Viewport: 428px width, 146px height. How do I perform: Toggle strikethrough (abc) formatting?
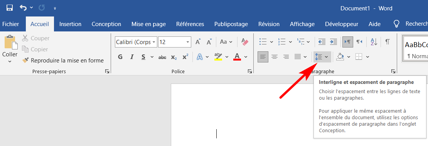162,57
